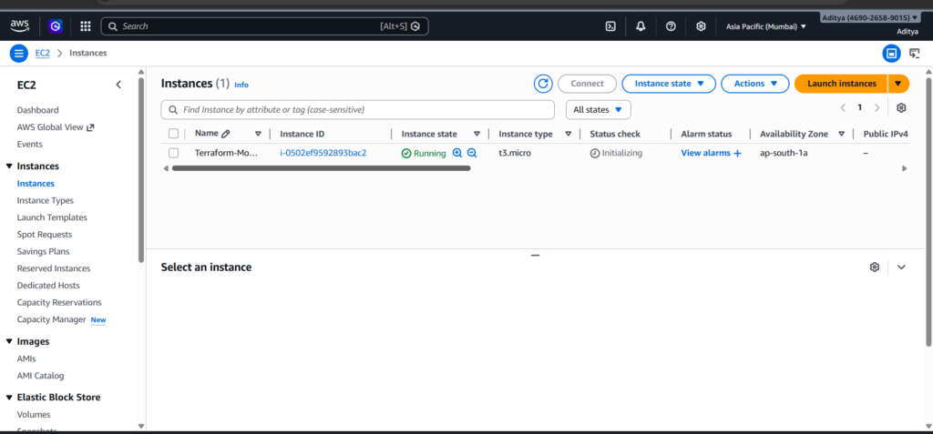Expand the Actions dropdown menu

pyautogui.click(x=754, y=84)
